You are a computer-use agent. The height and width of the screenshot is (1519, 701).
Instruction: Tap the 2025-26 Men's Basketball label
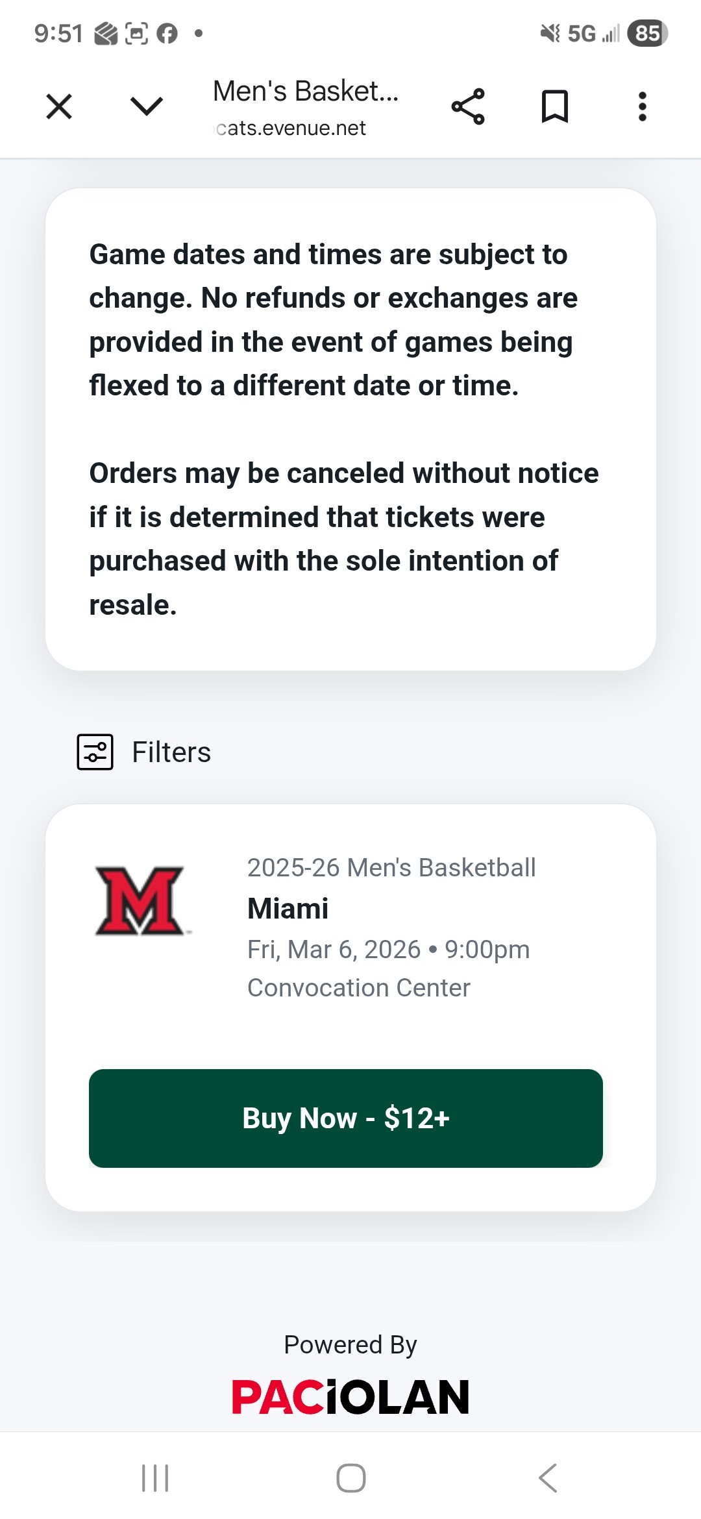391,867
